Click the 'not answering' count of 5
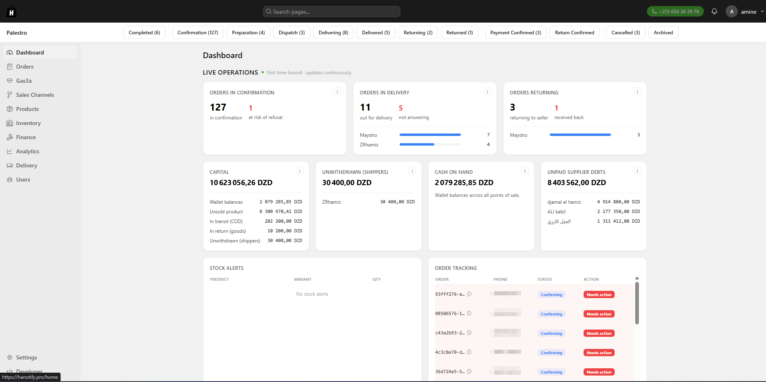 coord(401,108)
